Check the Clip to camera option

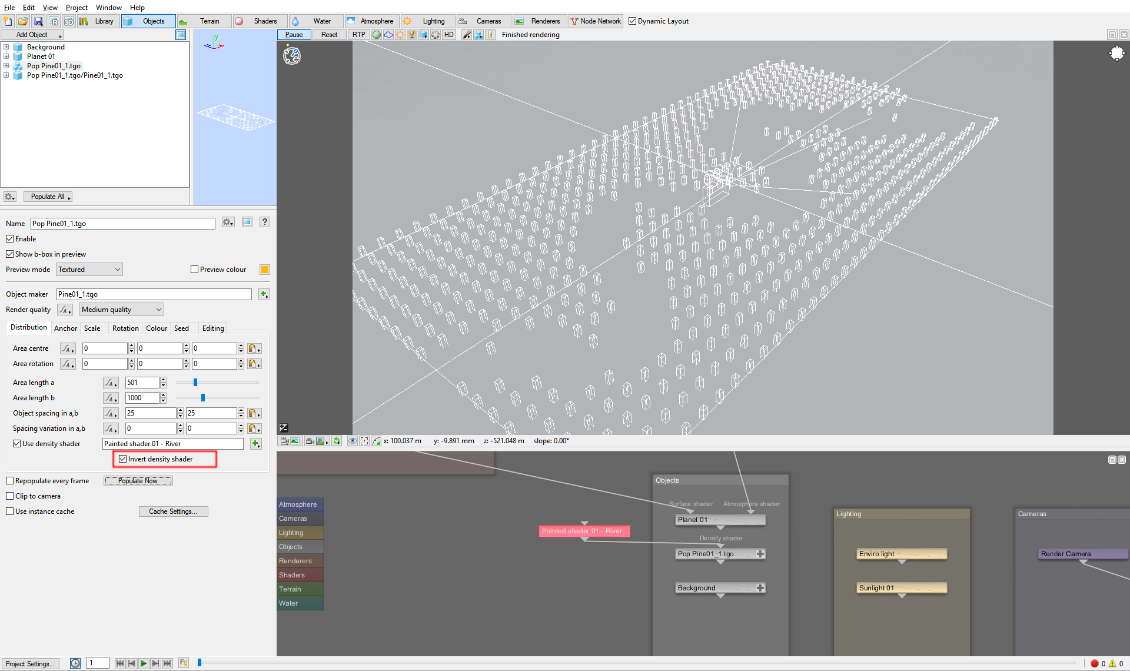click(x=10, y=496)
